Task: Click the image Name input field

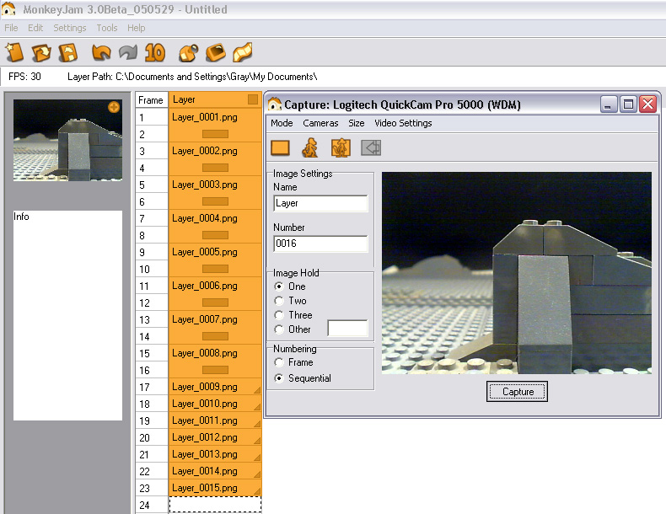Action: [x=320, y=203]
